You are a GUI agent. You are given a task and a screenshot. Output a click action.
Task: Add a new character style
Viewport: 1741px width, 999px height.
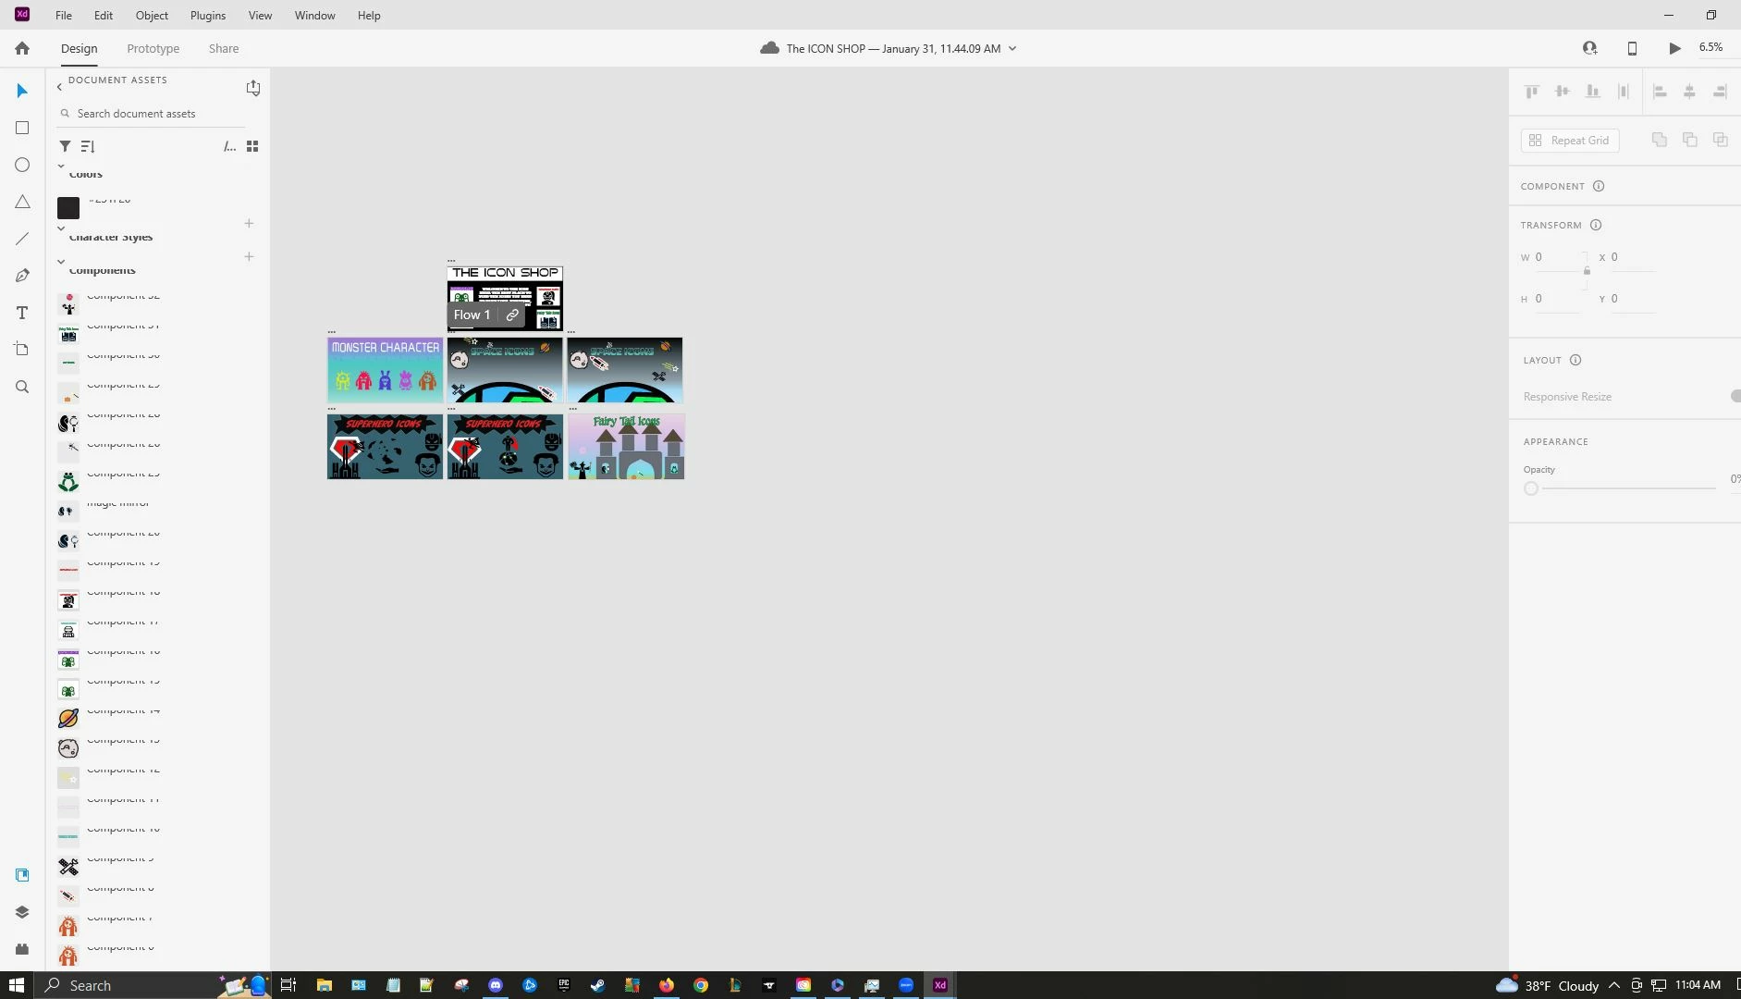tap(249, 223)
